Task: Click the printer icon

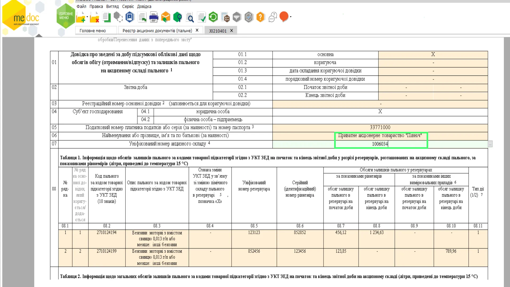Action: tap(154, 18)
